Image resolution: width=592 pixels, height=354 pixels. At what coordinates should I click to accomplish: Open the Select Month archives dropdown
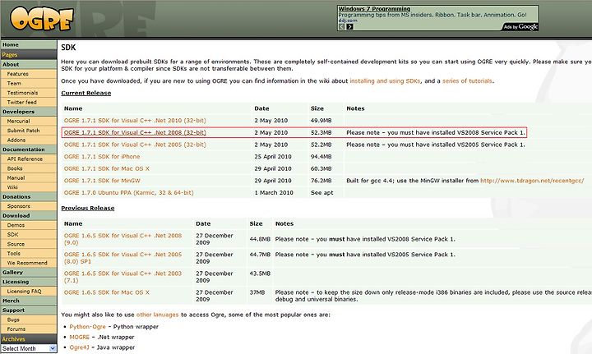point(29,349)
